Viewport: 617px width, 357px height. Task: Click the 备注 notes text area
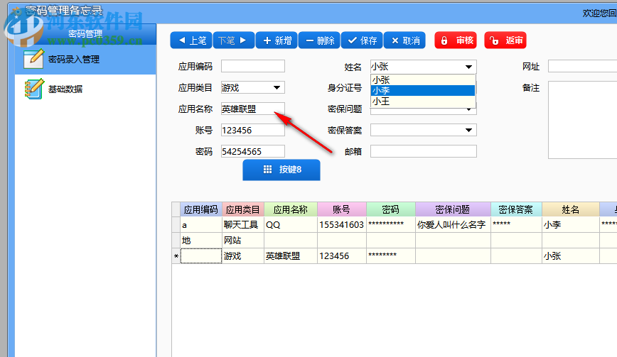[x=582, y=120]
